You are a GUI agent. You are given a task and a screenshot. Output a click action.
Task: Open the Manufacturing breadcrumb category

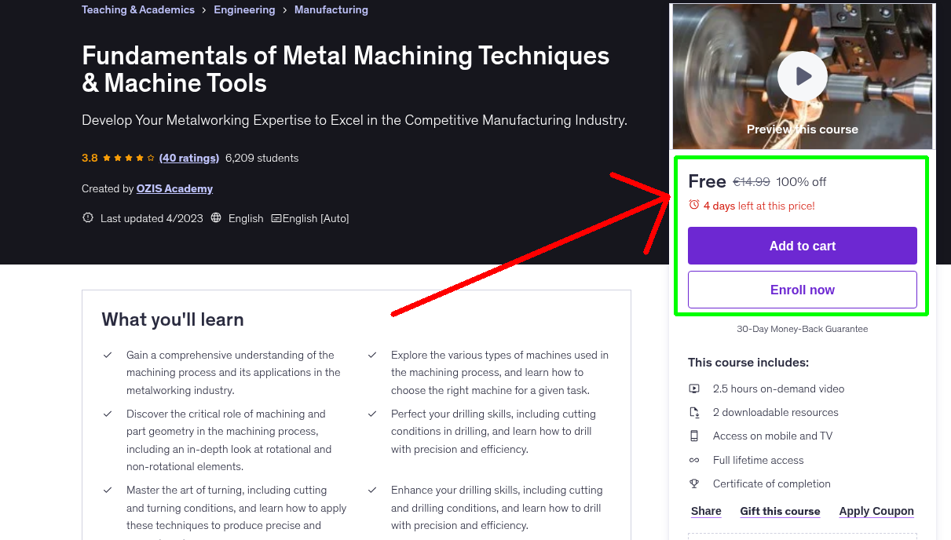[x=331, y=9]
